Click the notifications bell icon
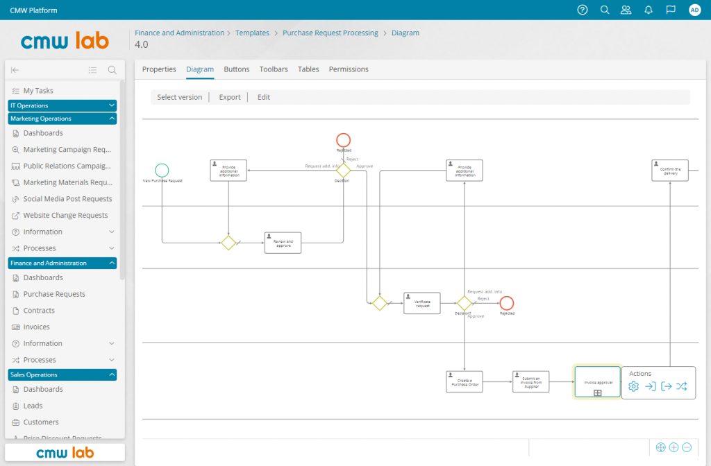This screenshot has width=711, height=466. (647, 10)
